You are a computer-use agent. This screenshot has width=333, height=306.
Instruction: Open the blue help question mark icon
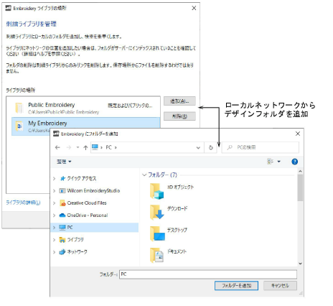click(294, 162)
